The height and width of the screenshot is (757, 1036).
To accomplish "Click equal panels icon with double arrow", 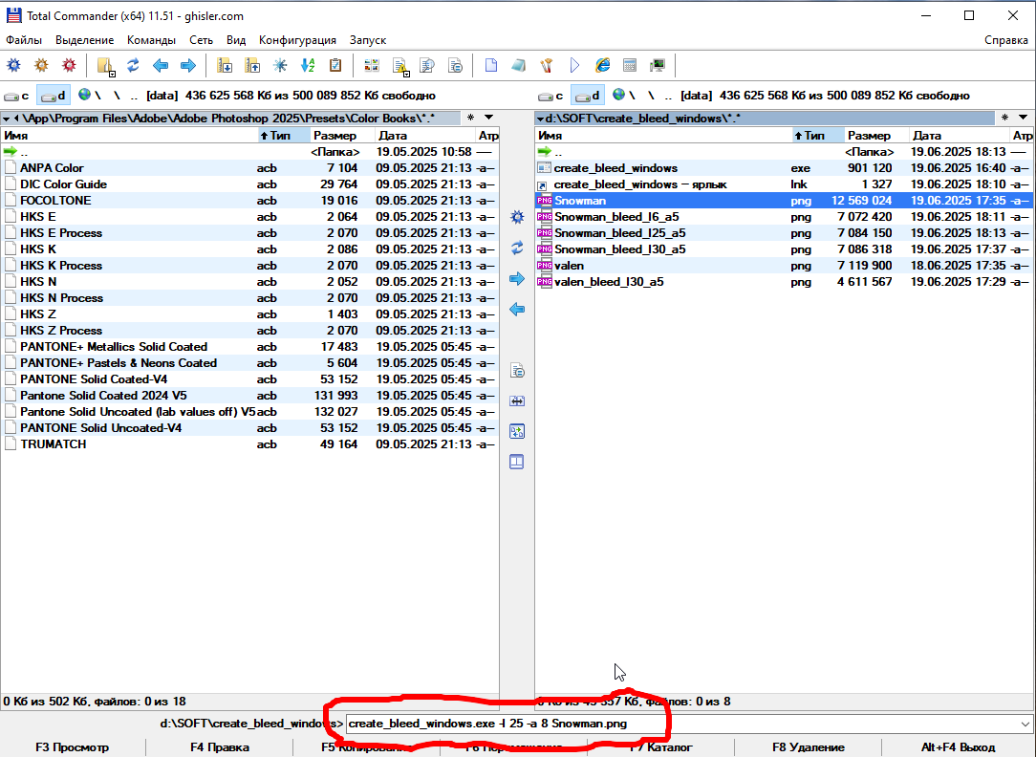I will pyautogui.click(x=517, y=400).
